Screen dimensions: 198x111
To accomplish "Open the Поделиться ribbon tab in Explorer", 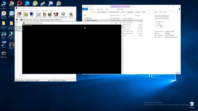I will click(x=100, y=9).
